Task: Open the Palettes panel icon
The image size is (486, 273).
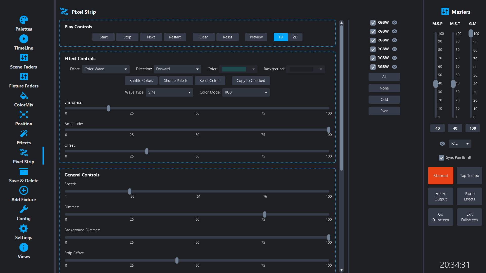Action: 24,20
